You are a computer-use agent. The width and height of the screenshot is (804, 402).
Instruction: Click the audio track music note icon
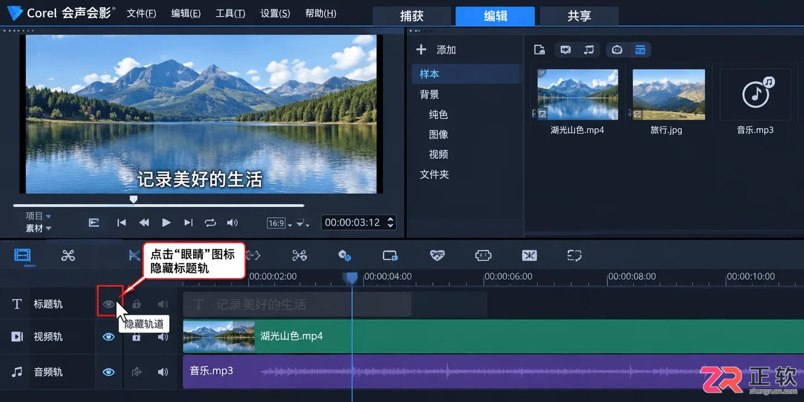coord(17,371)
